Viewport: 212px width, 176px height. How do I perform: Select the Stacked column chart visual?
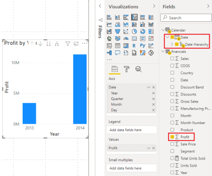(117, 17)
